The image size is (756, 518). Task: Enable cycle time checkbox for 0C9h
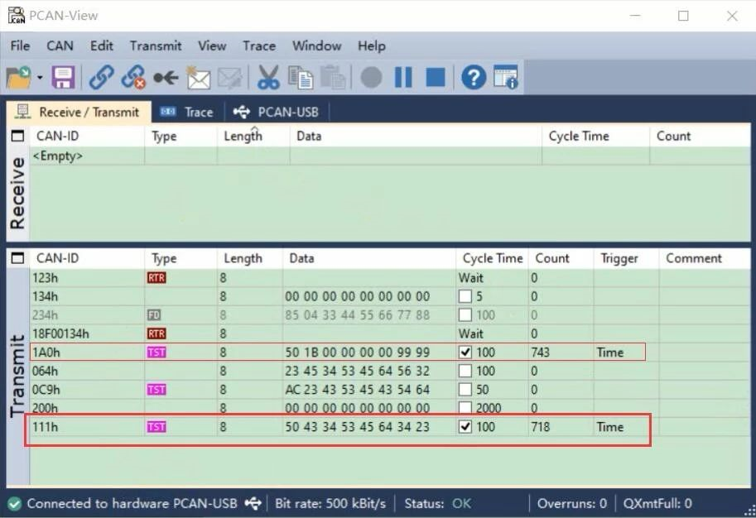coord(465,390)
